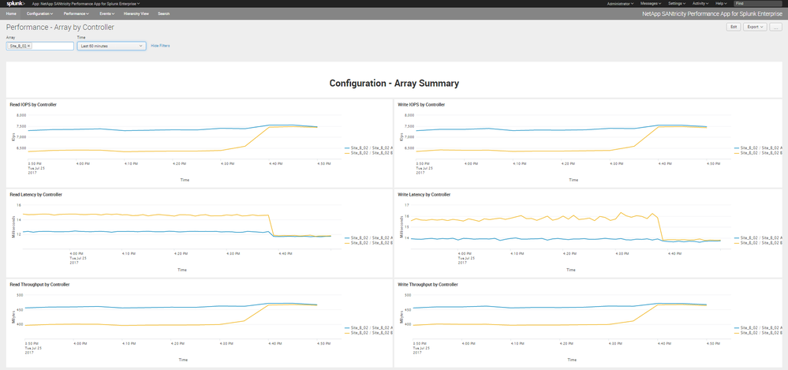Click the Edit button
This screenshot has width=788, height=370.
coord(733,27)
